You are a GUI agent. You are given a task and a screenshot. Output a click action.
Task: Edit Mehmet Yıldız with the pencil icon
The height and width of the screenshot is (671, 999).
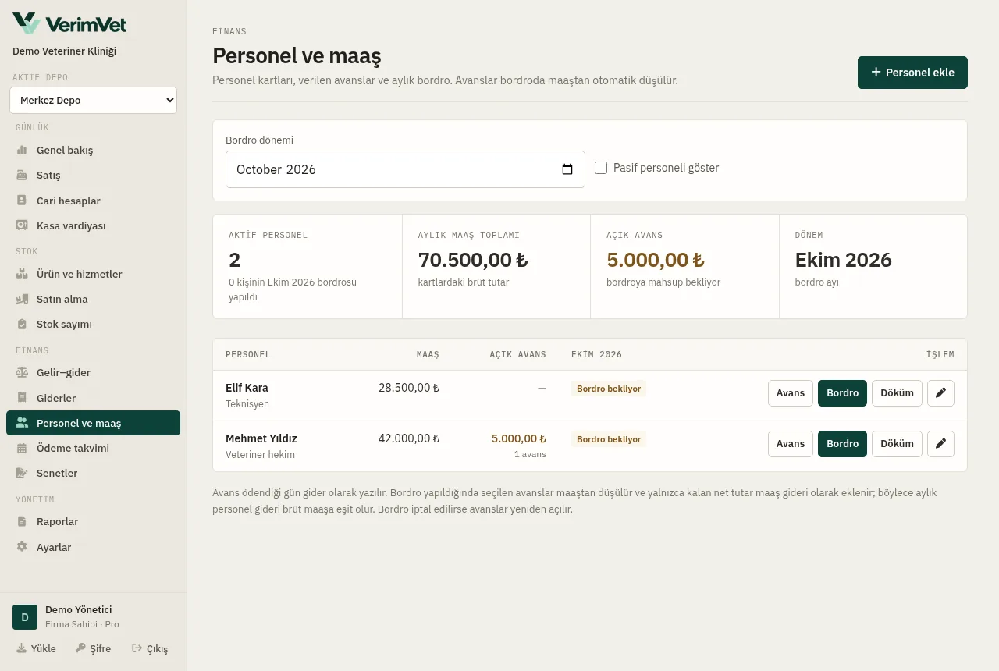click(x=940, y=444)
